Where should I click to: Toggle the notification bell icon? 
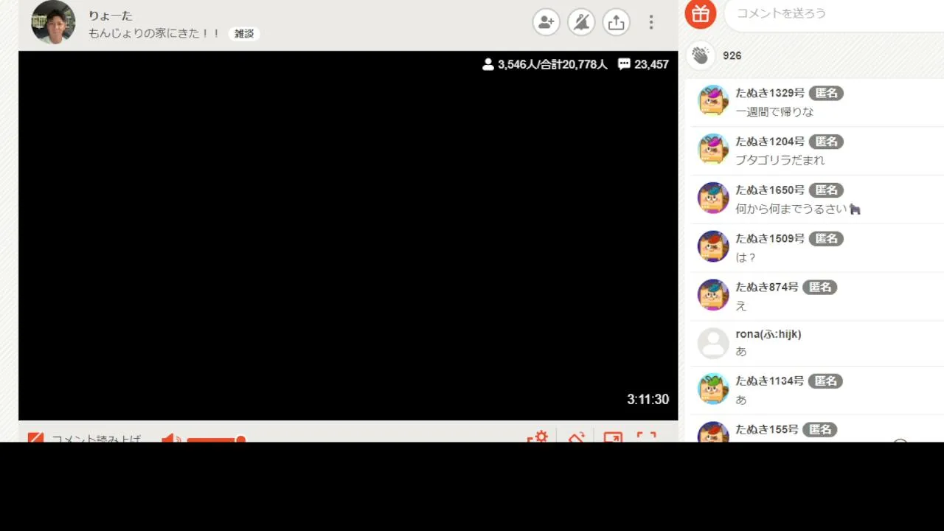tap(581, 22)
